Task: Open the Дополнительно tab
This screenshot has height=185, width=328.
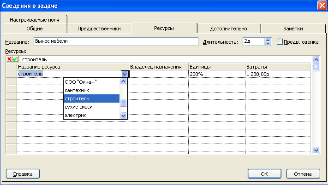Action: [229, 29]
